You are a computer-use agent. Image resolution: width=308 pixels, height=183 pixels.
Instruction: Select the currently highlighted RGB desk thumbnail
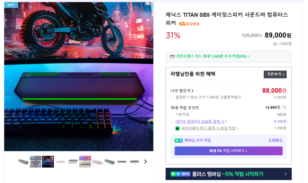[x=48, y=162]
